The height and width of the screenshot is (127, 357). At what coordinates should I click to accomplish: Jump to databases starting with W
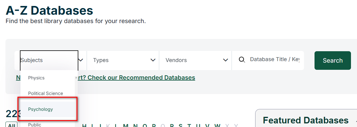(x=217, y=126)
